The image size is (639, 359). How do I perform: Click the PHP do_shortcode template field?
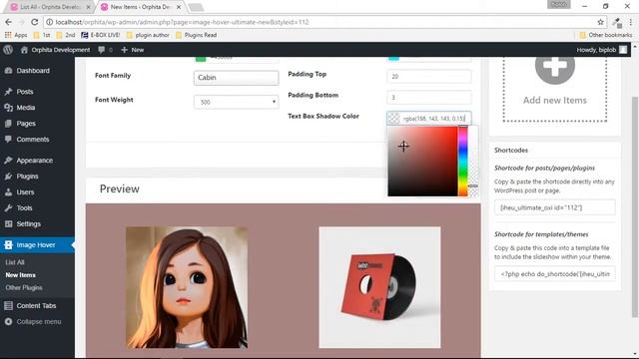pyautogui.click(x=555, y=274)
